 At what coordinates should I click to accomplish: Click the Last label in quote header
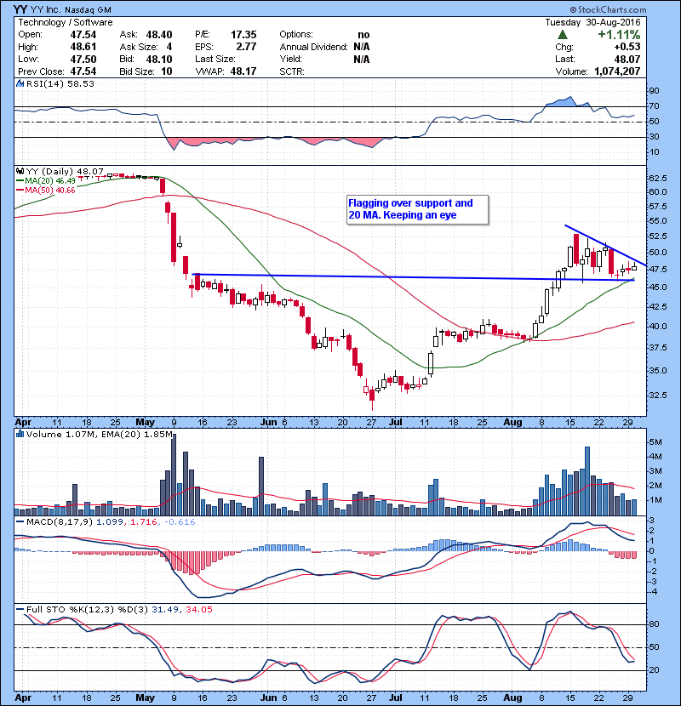tap(565, 59)
